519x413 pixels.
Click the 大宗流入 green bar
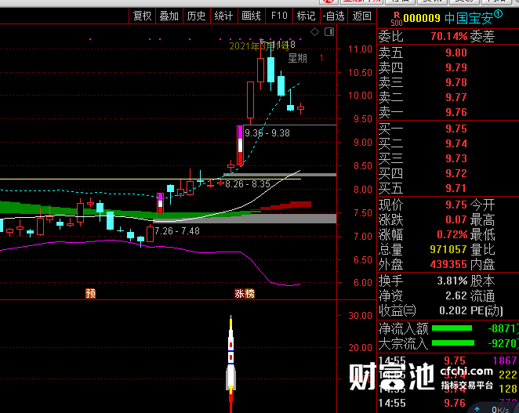[x=453, y=343]
